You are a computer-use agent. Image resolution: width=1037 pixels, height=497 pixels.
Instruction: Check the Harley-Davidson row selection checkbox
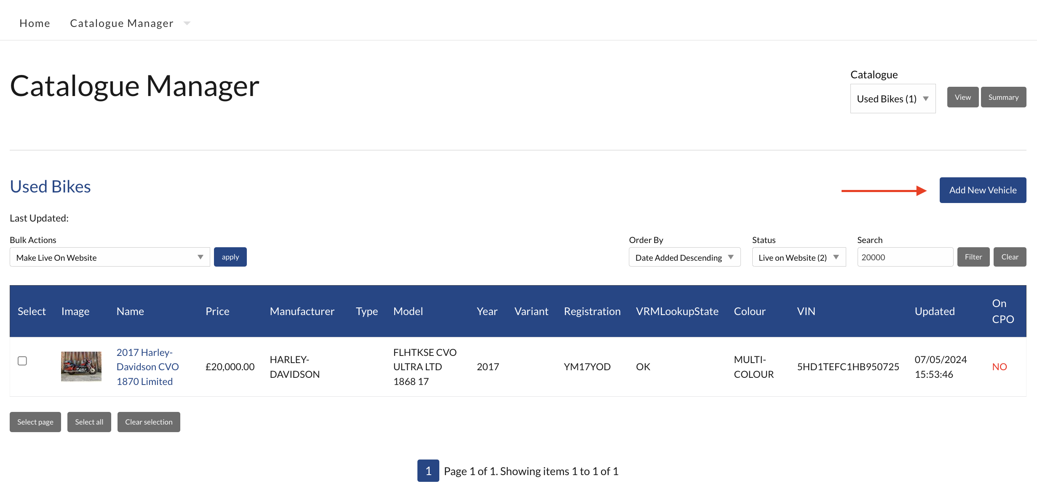pyautogui.click(x=22, y=361)
